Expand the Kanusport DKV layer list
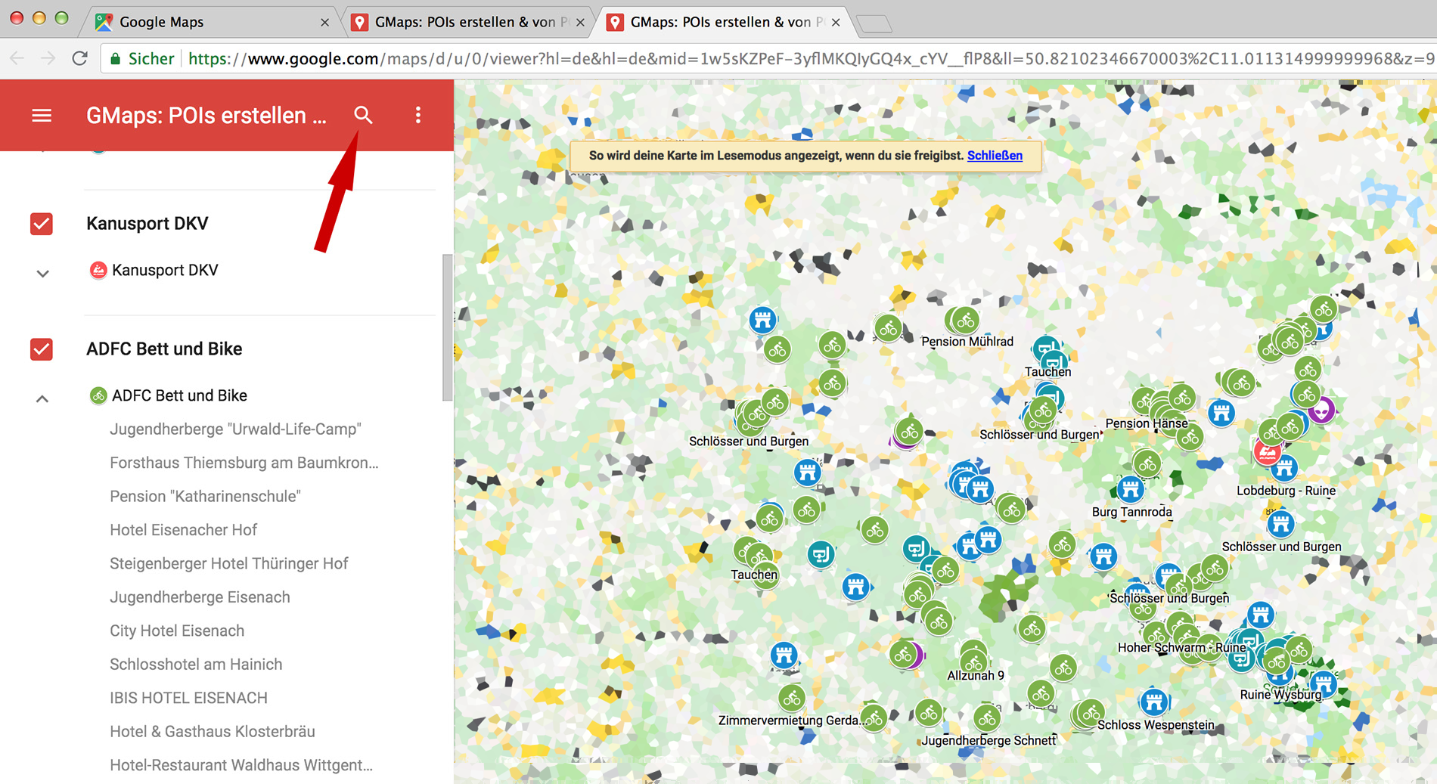This screenshot has width=1437, height=784. (42, 274)
